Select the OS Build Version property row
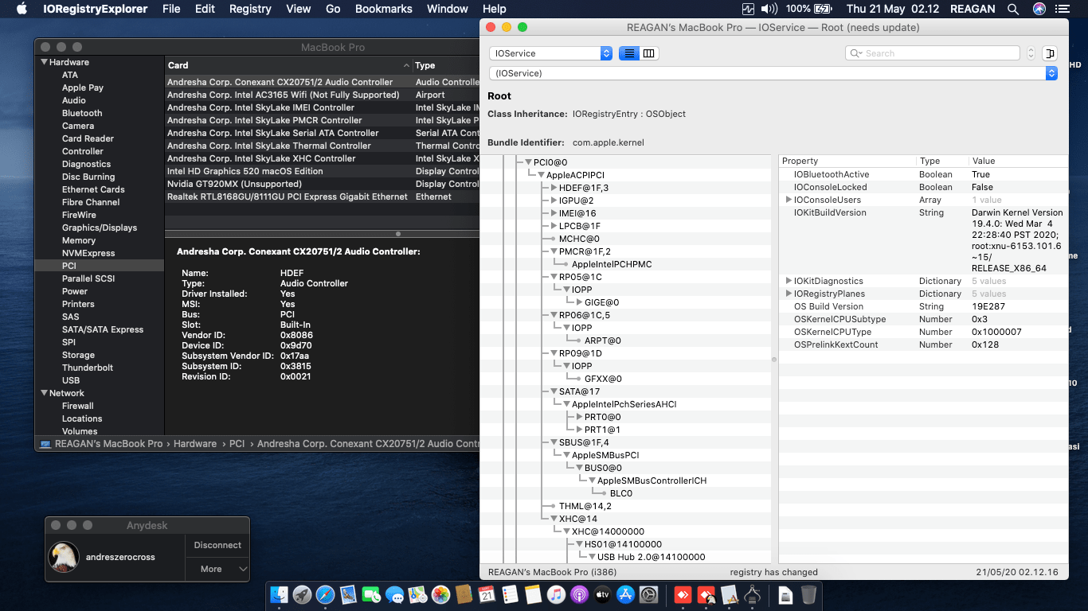The image size is (1088, 611). pyautogui.click(x=923, y=306)
